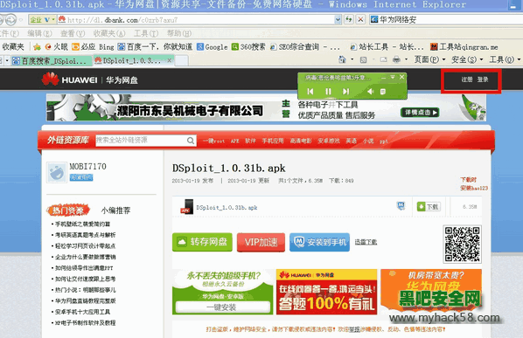Click the IE forward navigation arrow
This screenshot has width=523, height=338.
click(11, 19)
